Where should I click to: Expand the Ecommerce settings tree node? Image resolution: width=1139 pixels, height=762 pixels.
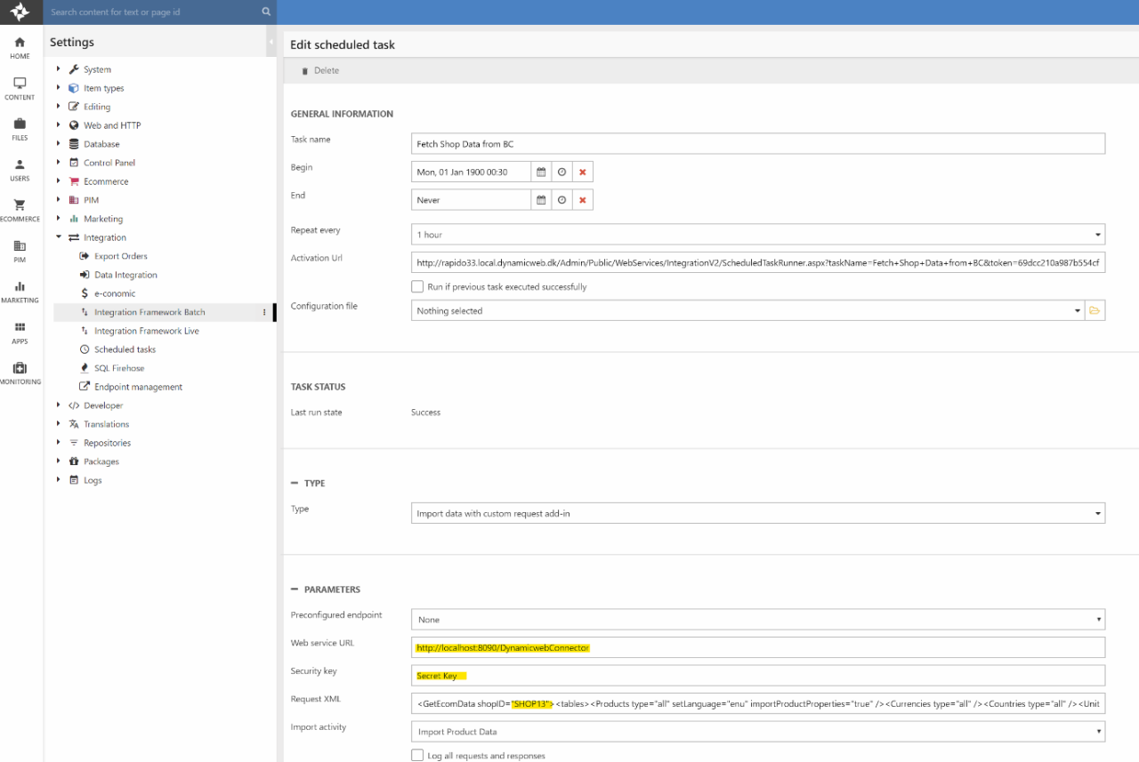click(59, 181)
